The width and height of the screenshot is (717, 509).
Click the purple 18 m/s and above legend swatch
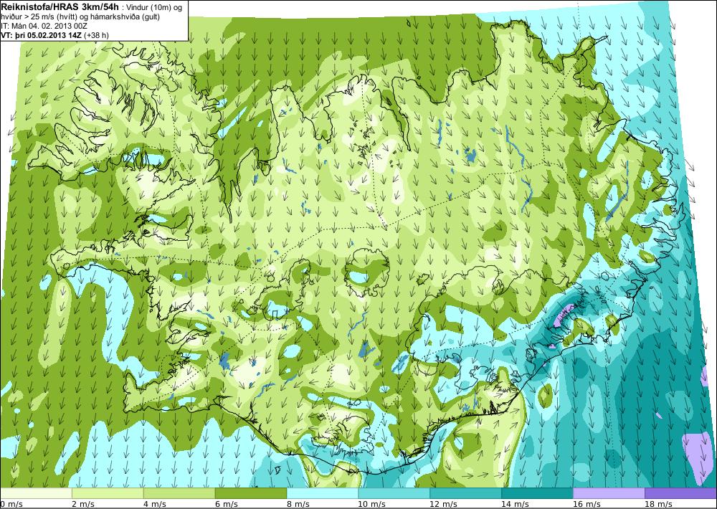coord(681,493)
